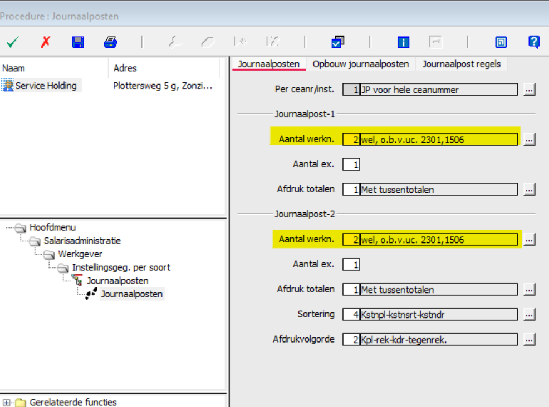Click Journaalpost-2 Aantal werkn. highlighted field
This screenshot has width=549, height=407.
(430, 240)
